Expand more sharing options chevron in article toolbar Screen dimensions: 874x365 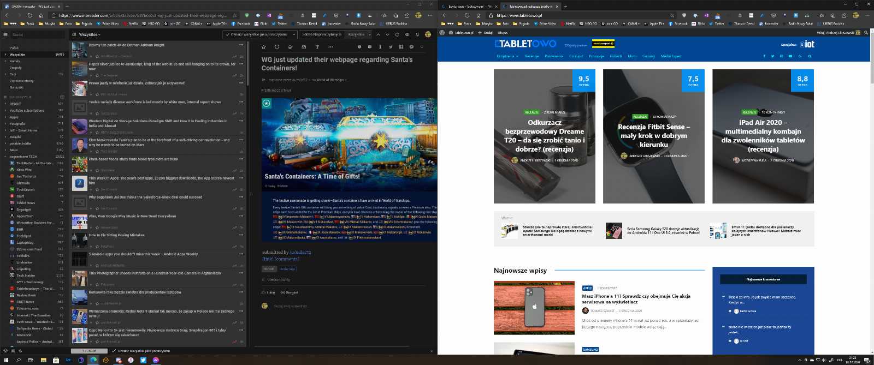pos(421,47)
